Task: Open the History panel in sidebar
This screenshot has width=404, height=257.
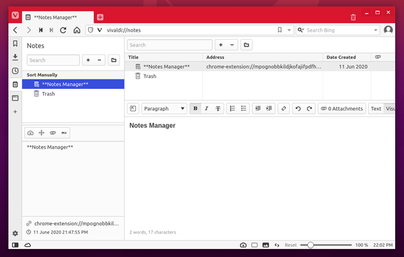Action: [15, 71]
